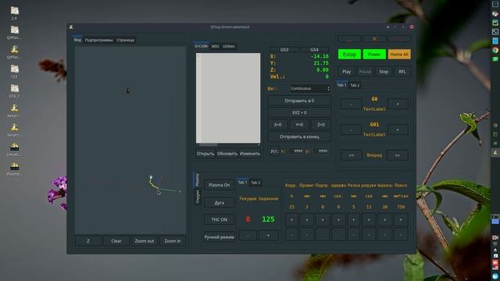Screen dimensions: 500x281
Task: Click Clear under preview
Action: tap(116, 241)
